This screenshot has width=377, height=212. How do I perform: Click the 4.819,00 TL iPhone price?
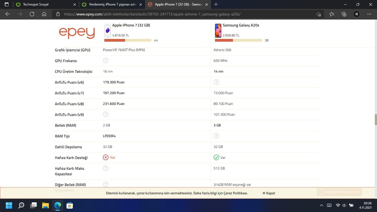[x=121, y=35]
